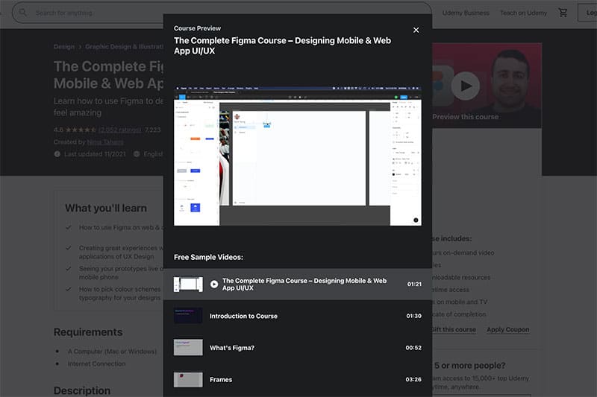Click the language globe icon
Viewport: 597px width, 397px height.
137,154
